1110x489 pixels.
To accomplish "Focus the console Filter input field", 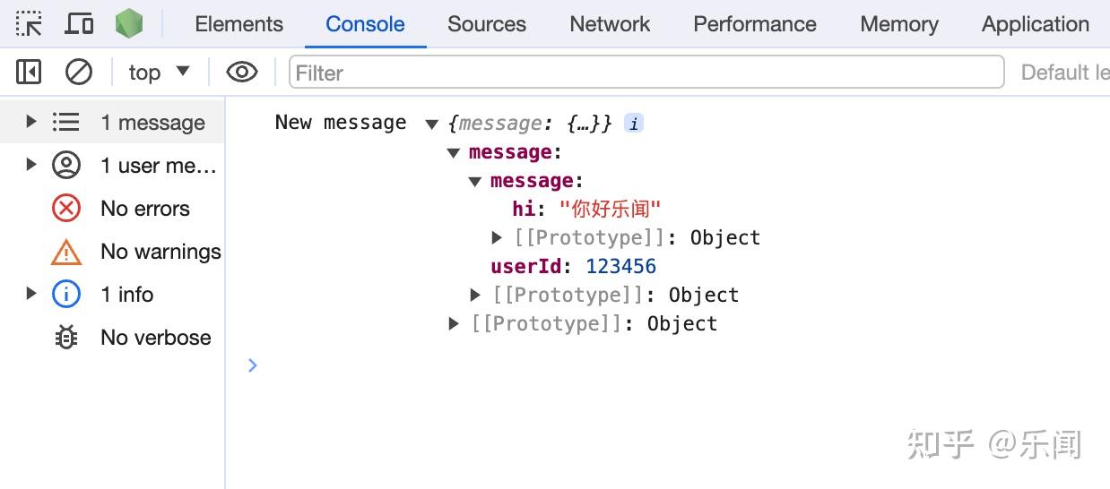I will coord(646,72).
